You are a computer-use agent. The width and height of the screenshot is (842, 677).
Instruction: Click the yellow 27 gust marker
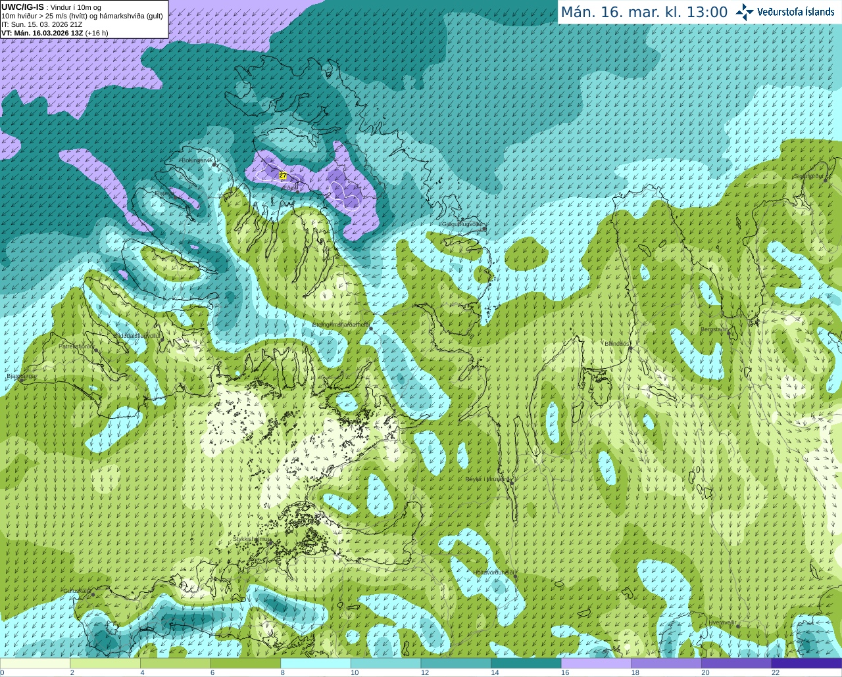283,176
